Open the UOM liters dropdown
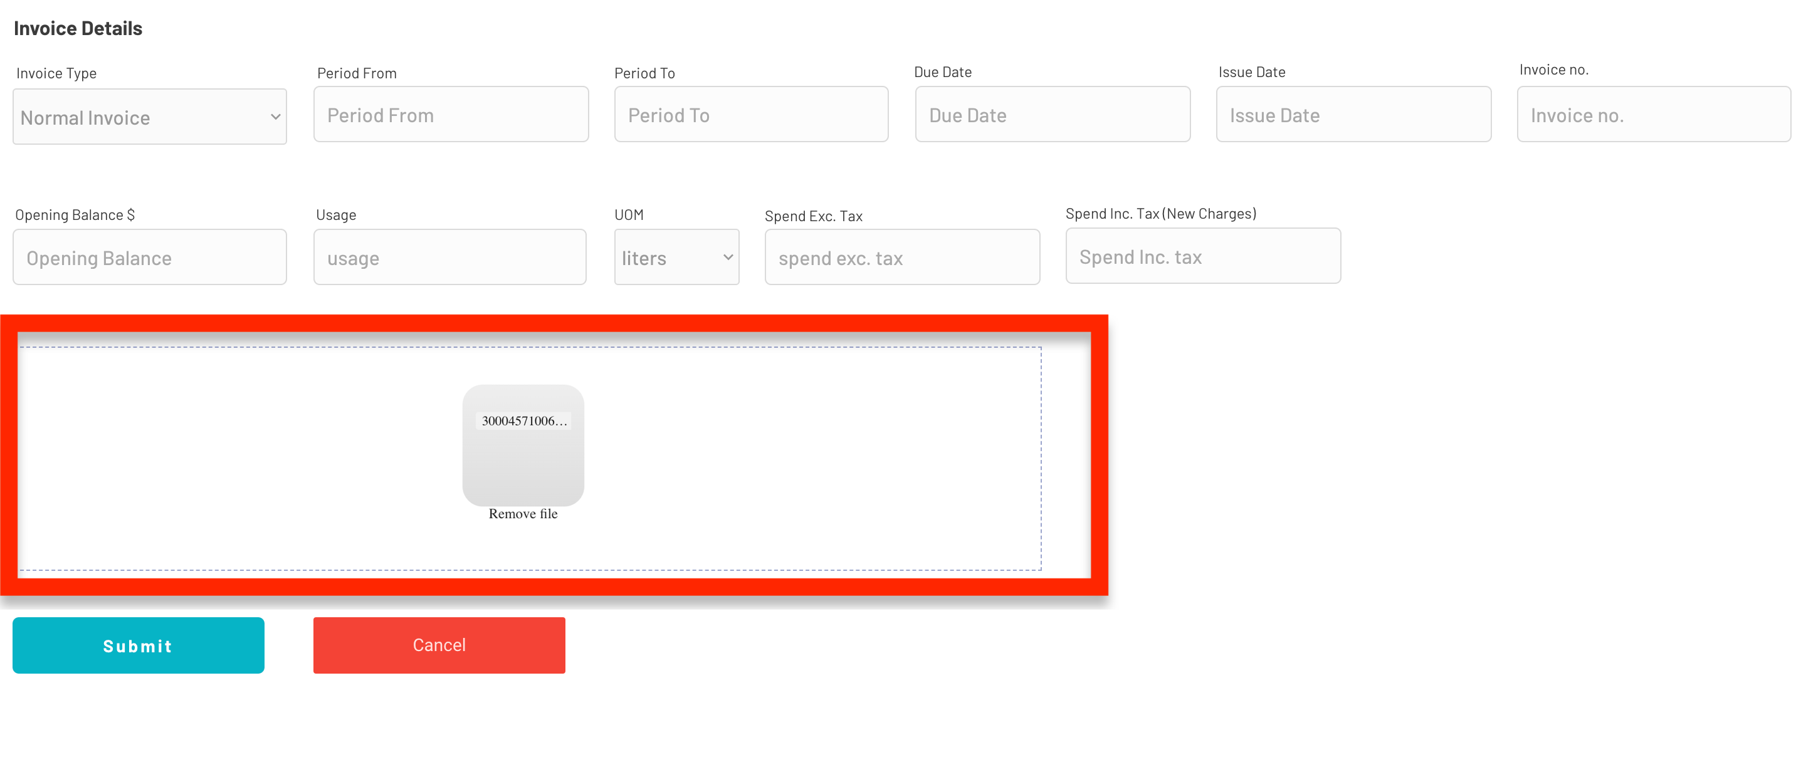The width and height of the screenshot is (1801, 767). point(676,258)
